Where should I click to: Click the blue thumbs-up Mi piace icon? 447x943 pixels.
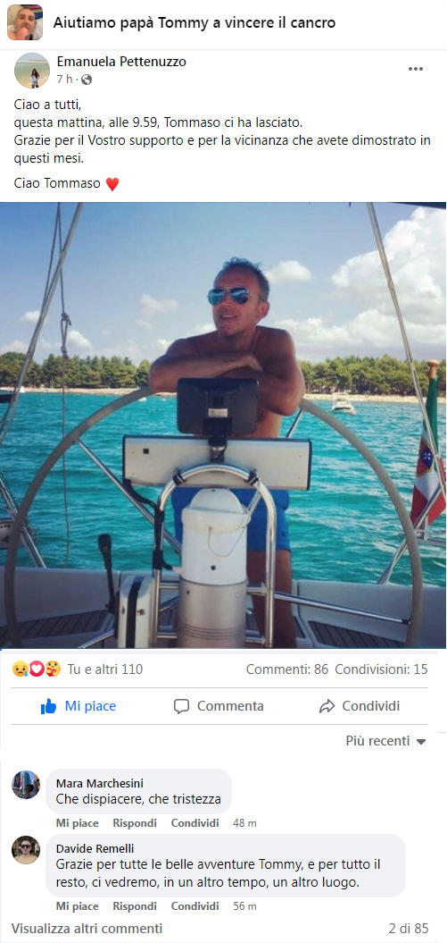coord(48,706)
